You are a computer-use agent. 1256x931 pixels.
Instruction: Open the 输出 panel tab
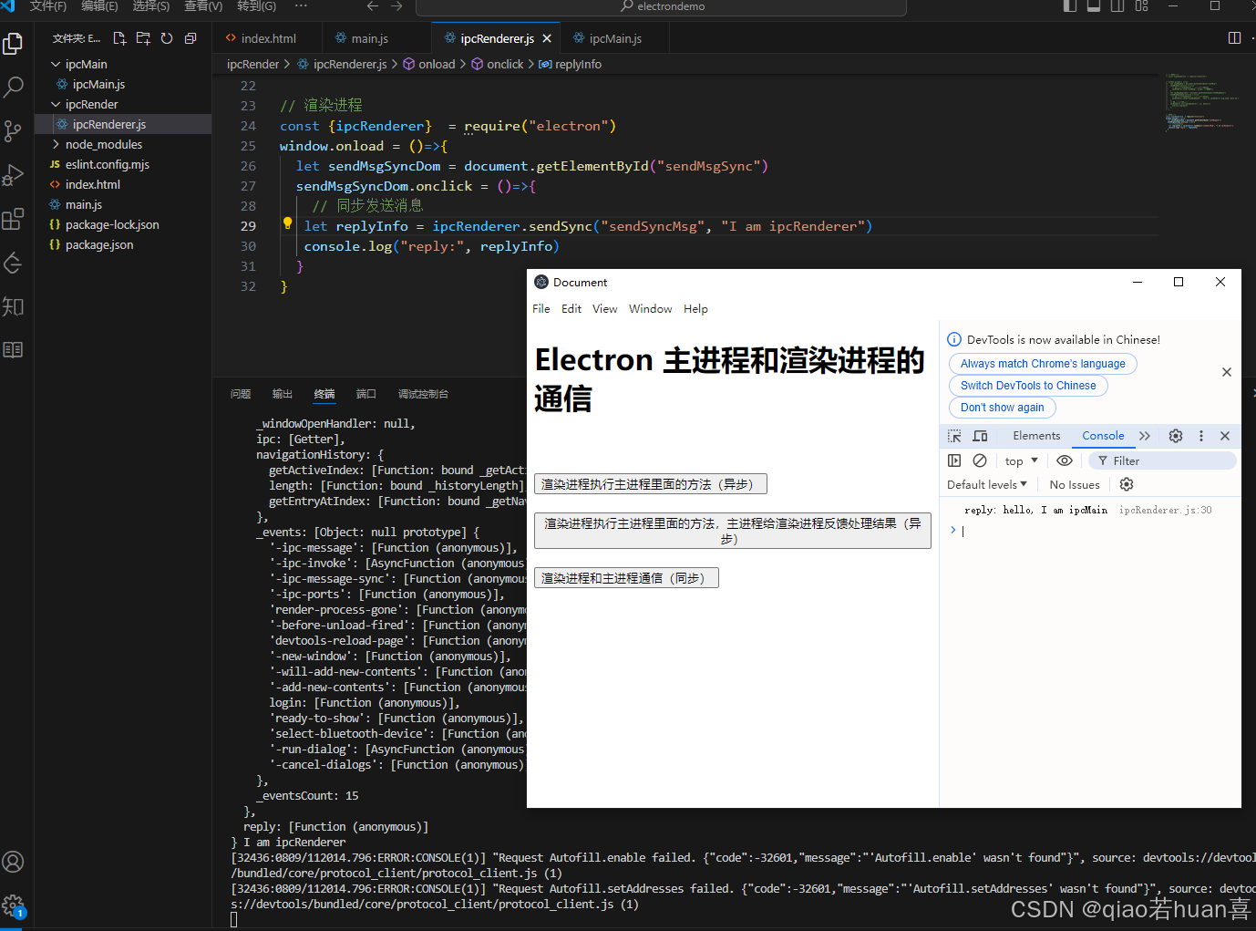[x=283, y=394]
